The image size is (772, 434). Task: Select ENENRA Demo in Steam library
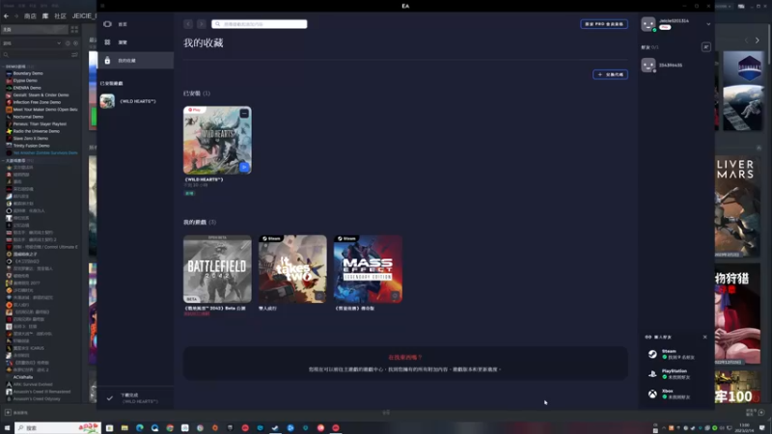point(27,88)
